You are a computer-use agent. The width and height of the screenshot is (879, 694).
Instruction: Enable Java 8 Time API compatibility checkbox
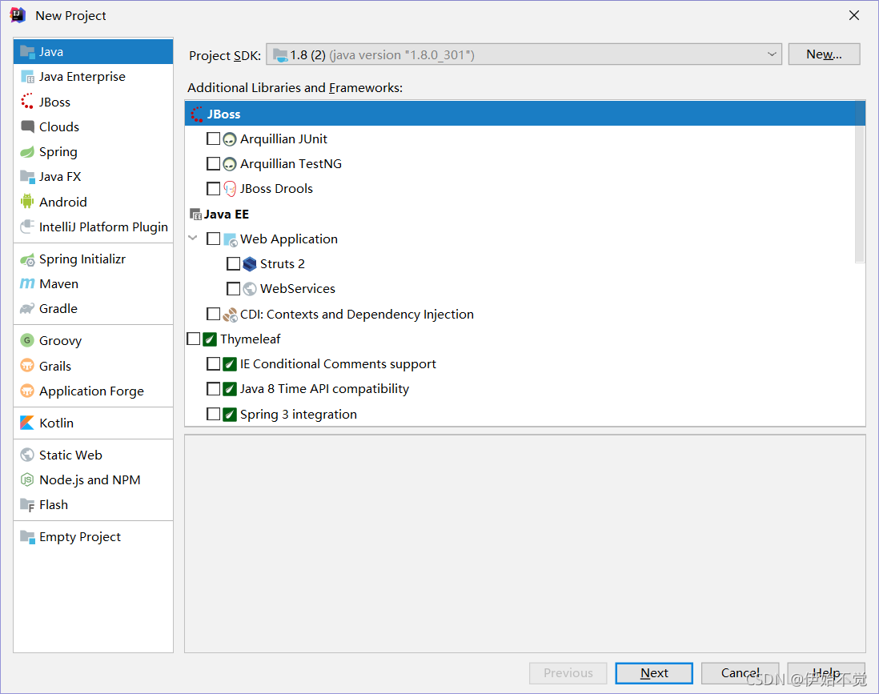coord(213,388)
